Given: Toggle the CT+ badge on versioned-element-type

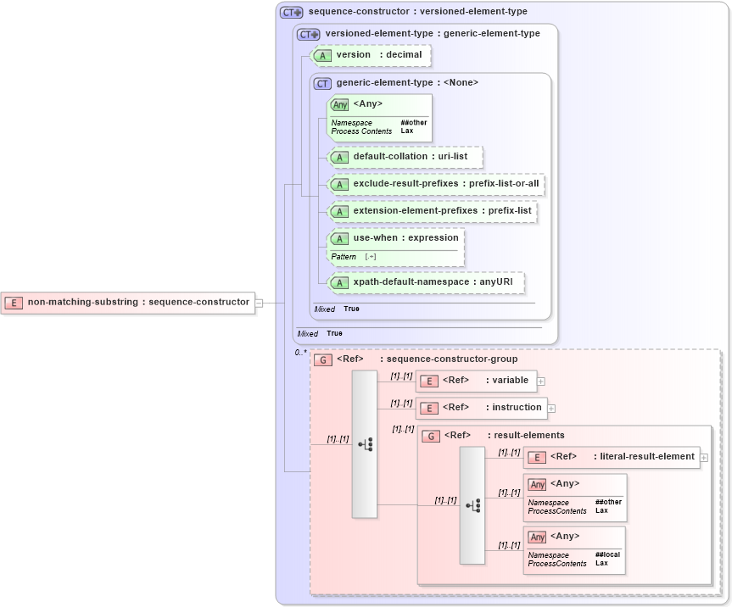Looking at the screenshot, I should tap(306, 35).
